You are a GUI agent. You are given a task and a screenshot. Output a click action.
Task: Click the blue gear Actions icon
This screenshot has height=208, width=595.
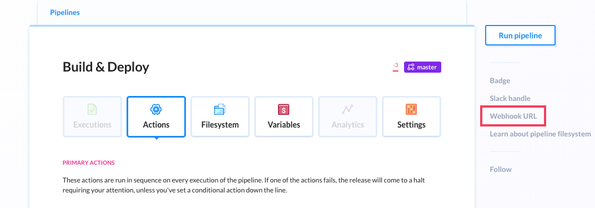coord(156,109)
